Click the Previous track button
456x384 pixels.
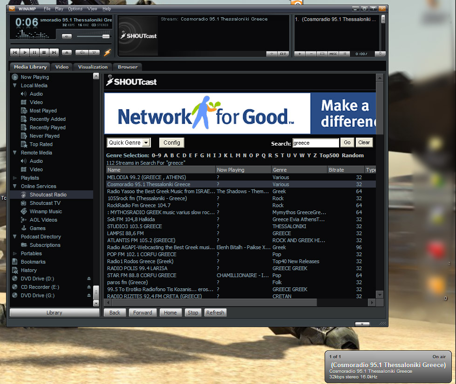15,52
